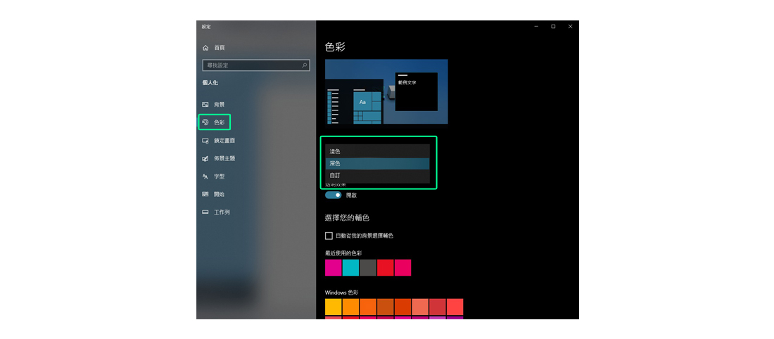Click the 開始 start icon in sidebar

click(205, 194)
